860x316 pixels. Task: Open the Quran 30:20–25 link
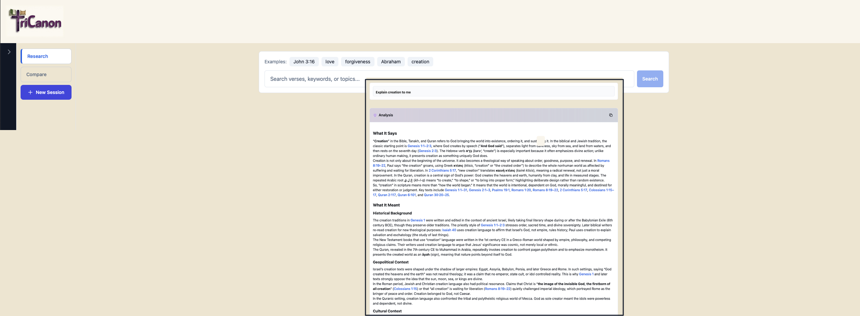(x=436, y=195)
